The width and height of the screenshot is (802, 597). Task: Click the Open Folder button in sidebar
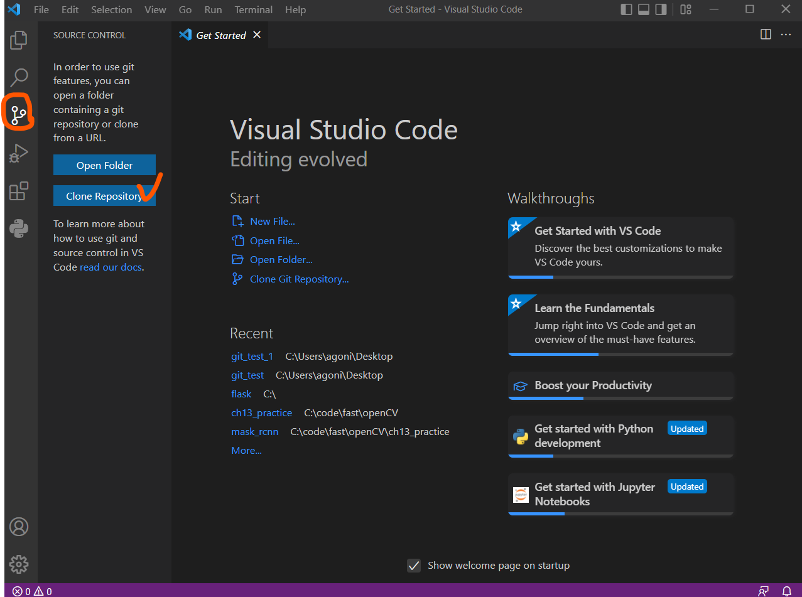[x=104, y=165]
